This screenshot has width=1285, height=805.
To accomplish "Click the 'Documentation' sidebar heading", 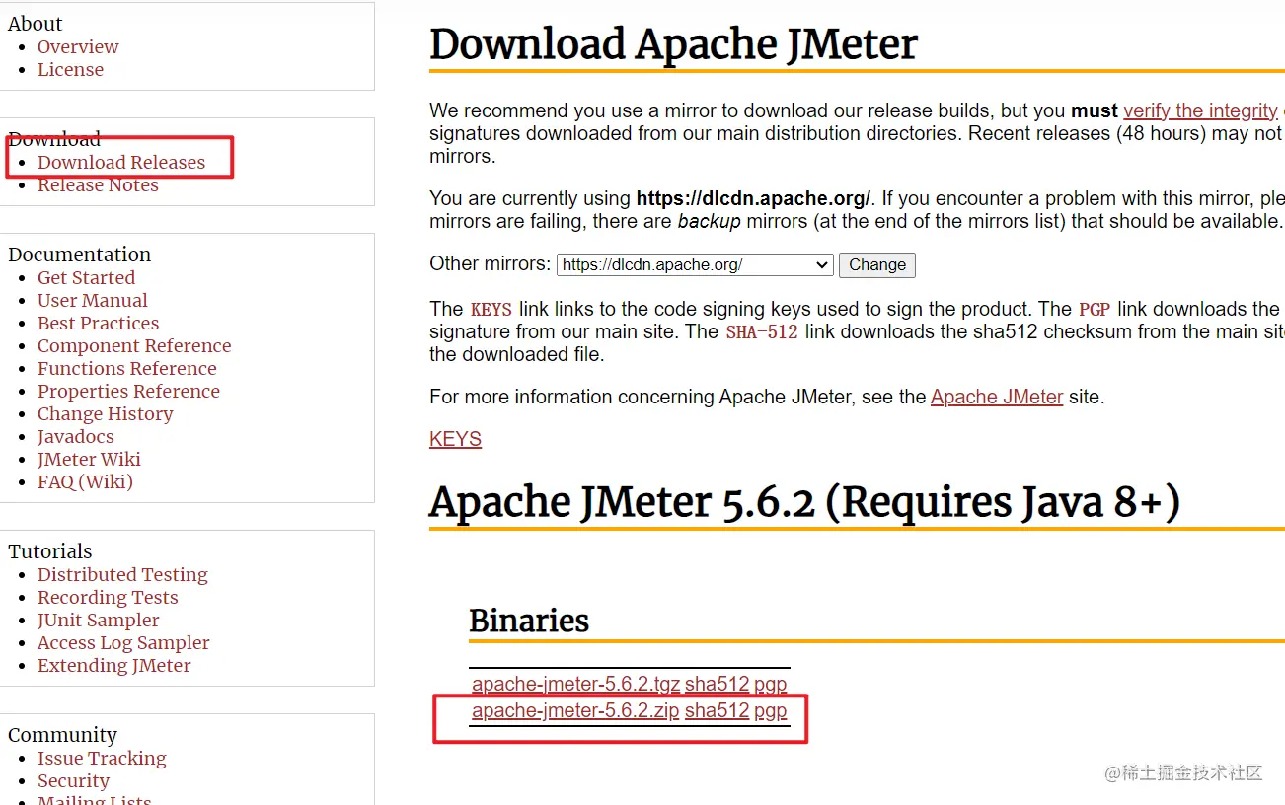I will [x=80, y=255].
